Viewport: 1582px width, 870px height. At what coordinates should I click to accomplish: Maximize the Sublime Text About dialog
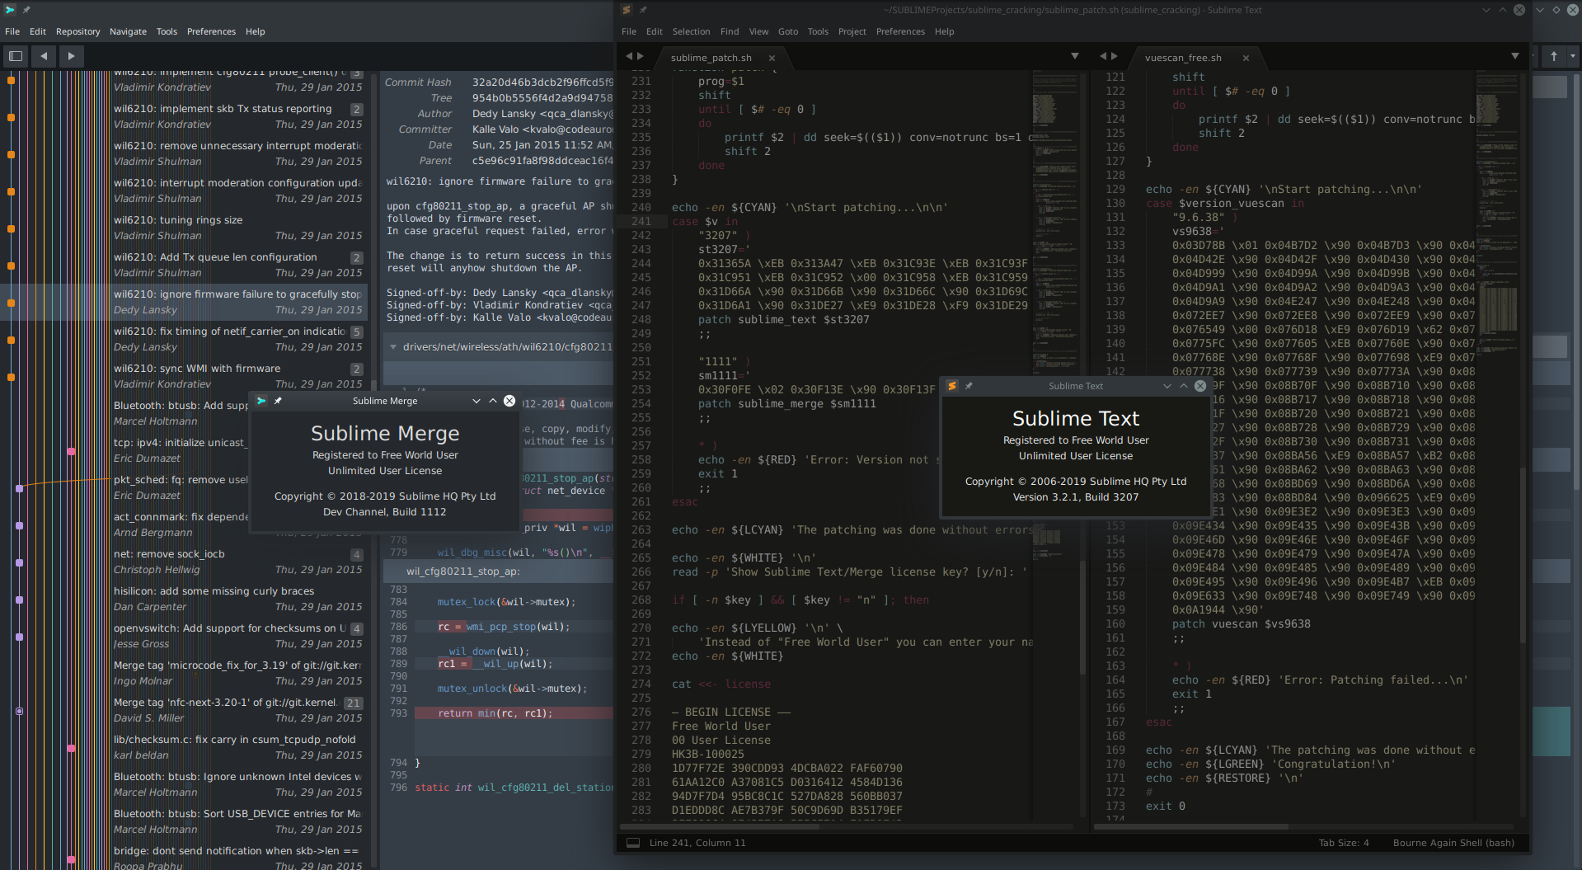1184,386
